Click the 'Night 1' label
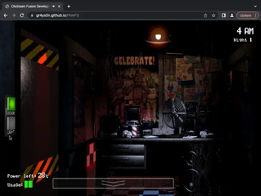The height and width of the screenshot is (196, 261). coord(243,40)
